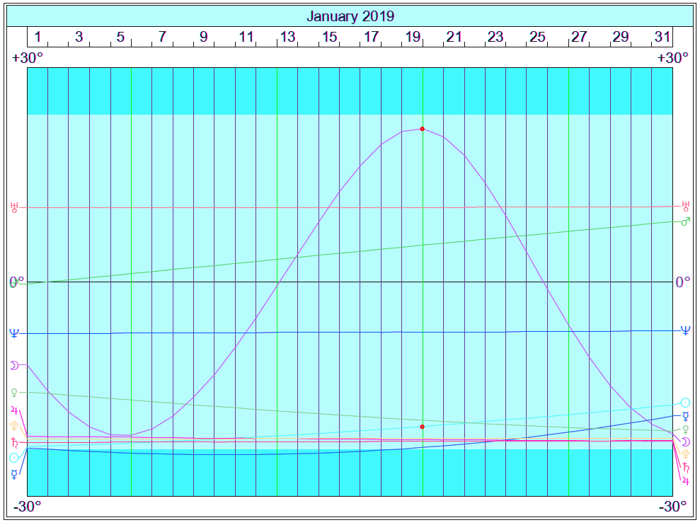Screen dimensions: 700x525
Task: Click day 19 on the date scale
Action: [x=413, y=36]
